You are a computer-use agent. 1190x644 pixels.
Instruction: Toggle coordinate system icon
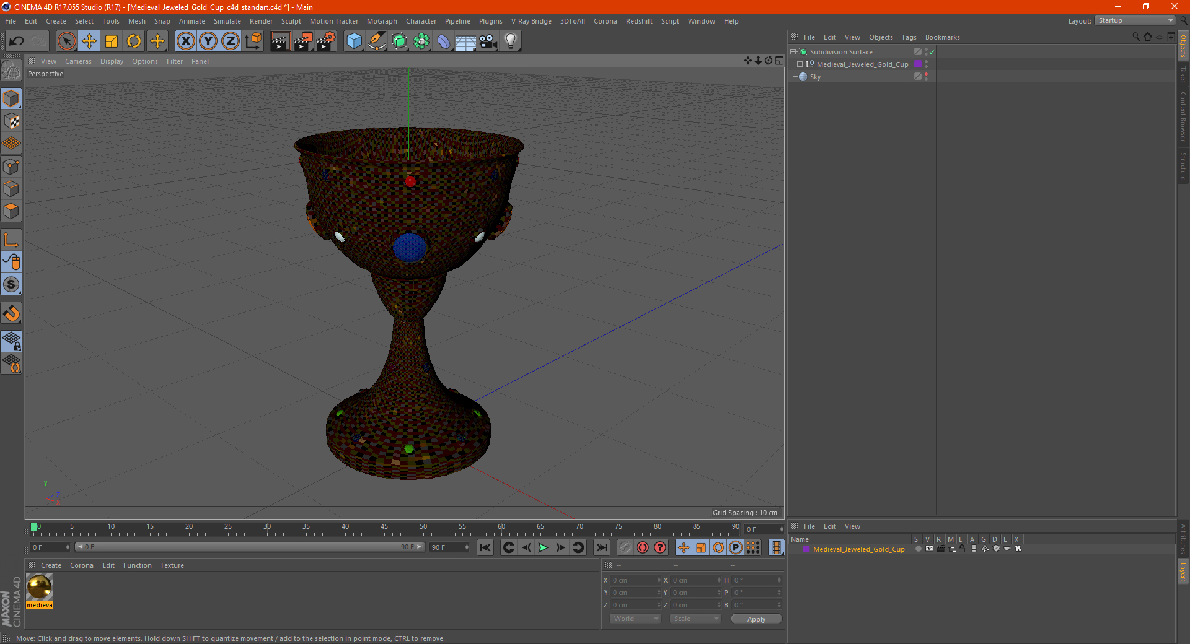click(253, 41)
